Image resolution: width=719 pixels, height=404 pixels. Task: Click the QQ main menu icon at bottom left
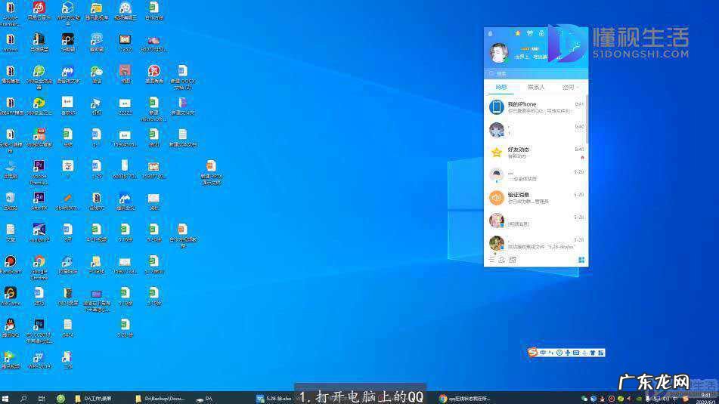coord(491,260)
